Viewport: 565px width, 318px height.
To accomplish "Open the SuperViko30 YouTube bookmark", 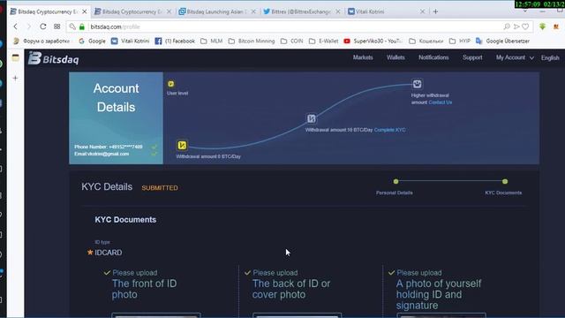I will (373, 42).
